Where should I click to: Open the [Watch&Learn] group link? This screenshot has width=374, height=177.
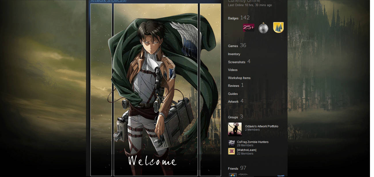click(247, 150)
